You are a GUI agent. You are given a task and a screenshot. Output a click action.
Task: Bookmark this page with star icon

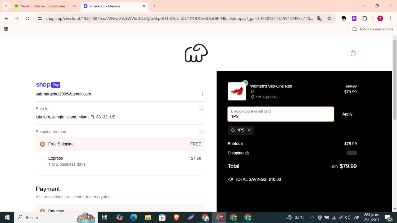[x=329, y=19]
